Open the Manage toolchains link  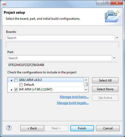click(x=74, y=97)
